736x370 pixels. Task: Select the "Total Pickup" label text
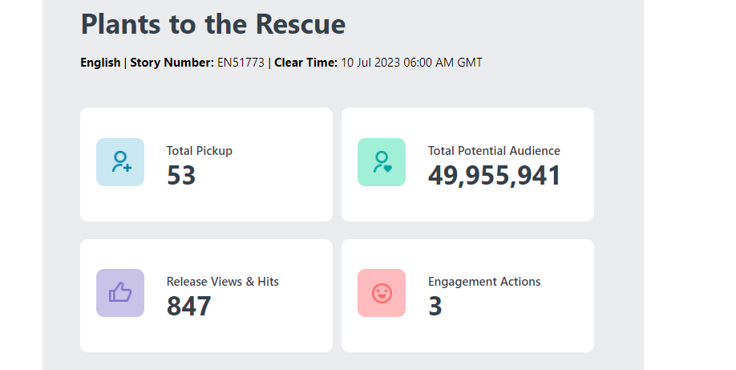199,150
